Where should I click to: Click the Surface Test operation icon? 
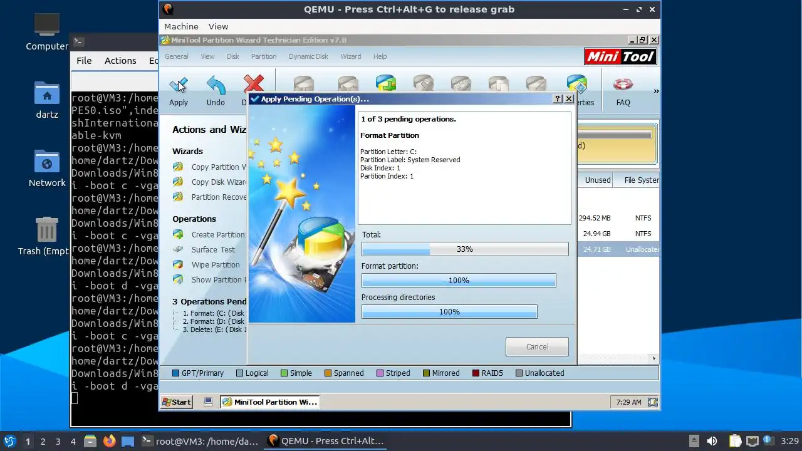click(179, 249)
